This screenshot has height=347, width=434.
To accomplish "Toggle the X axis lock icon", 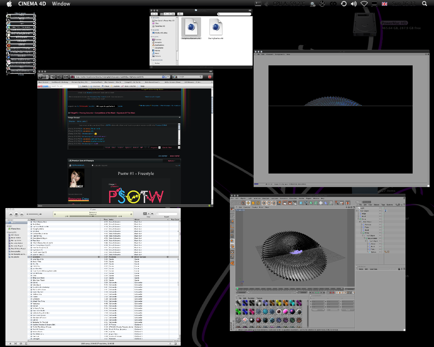I will coord(264,203).
